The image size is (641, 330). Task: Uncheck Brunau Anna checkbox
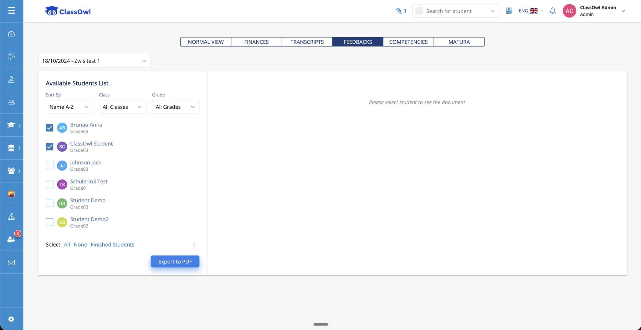pos(49,128)
